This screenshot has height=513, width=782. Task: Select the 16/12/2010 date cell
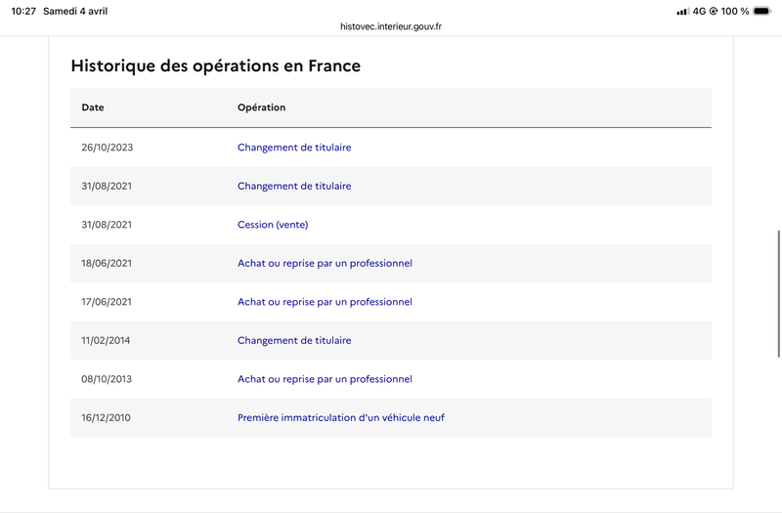click(107, 418)
